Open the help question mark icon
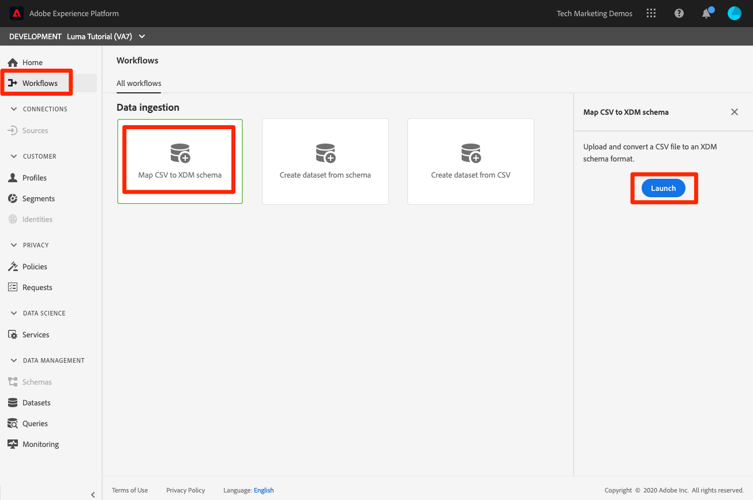 [x=679, y=13]
